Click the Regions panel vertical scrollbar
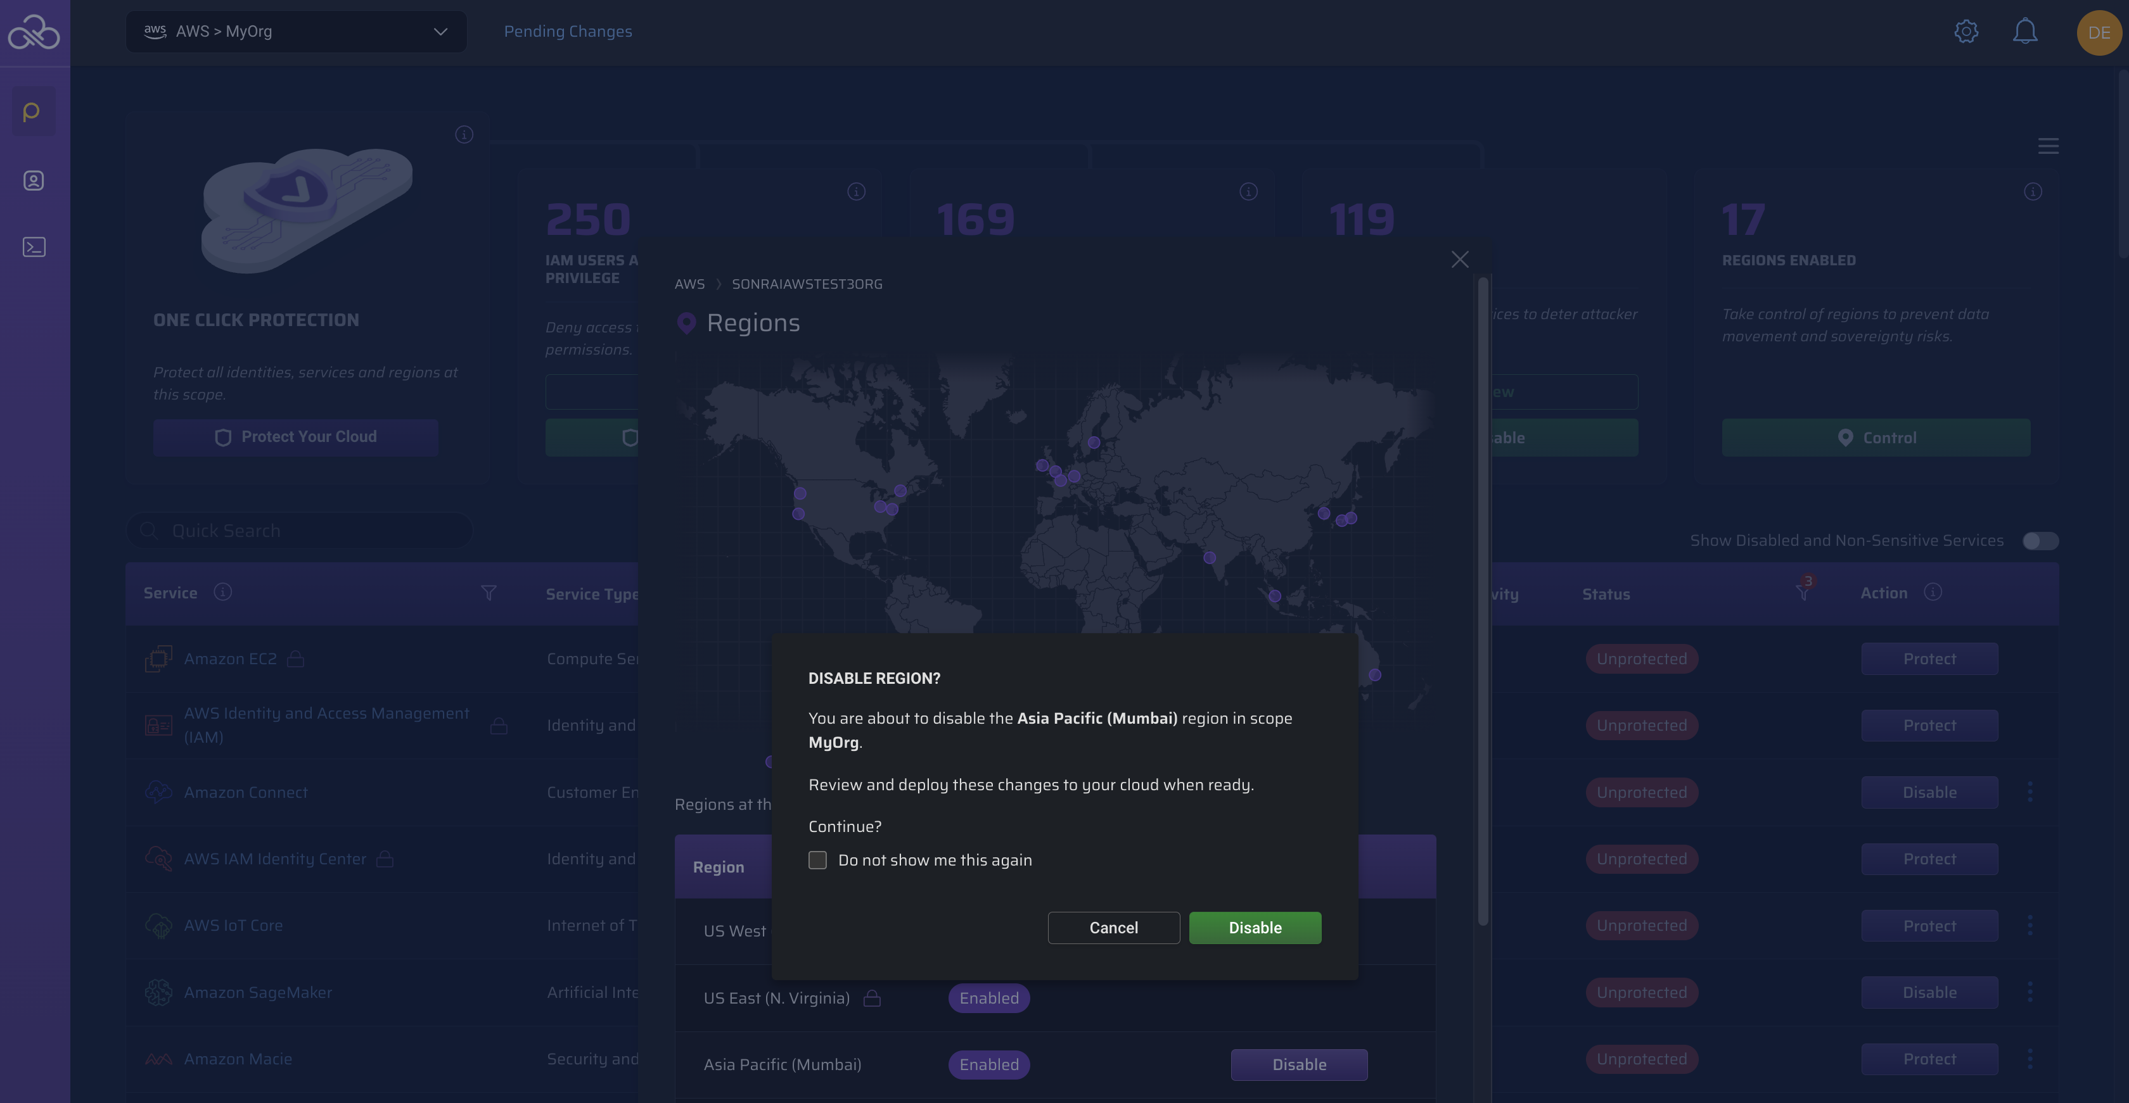This screenshot has width=2129, height=1103. pos(1483,601)
